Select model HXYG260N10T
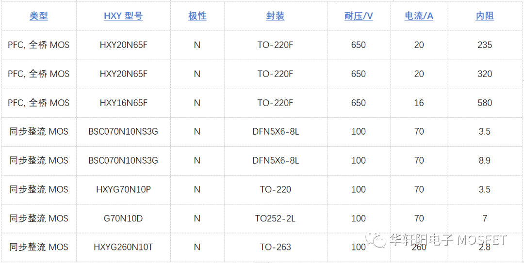Viewport: 524px width, 263px height. (x=123, y=248)
